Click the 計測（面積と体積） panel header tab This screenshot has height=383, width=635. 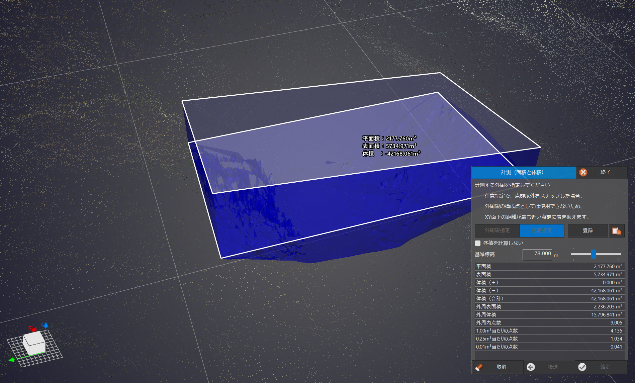523,172
